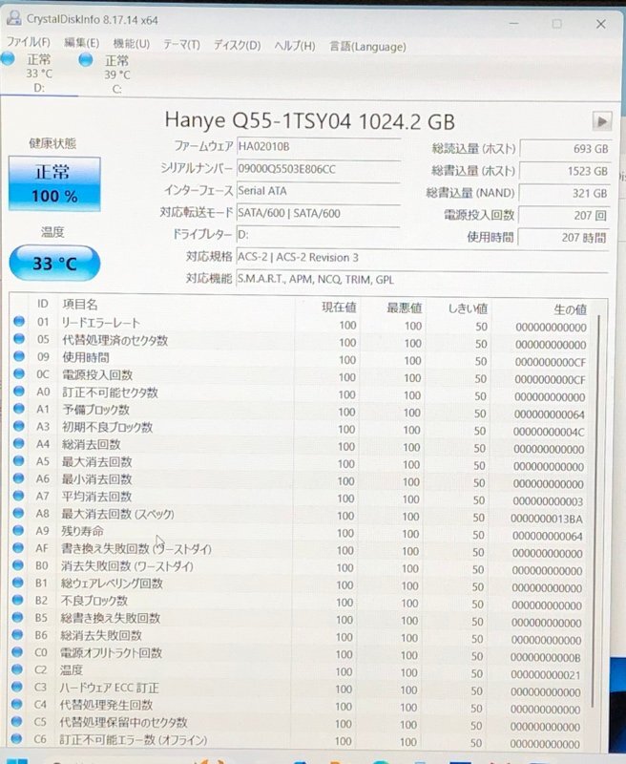Click the blue status dot for リードエラーレート
The width and height of the screenshot is (626, 764).
(19, 321)
